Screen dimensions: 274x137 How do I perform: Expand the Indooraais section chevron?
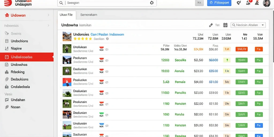48,25
